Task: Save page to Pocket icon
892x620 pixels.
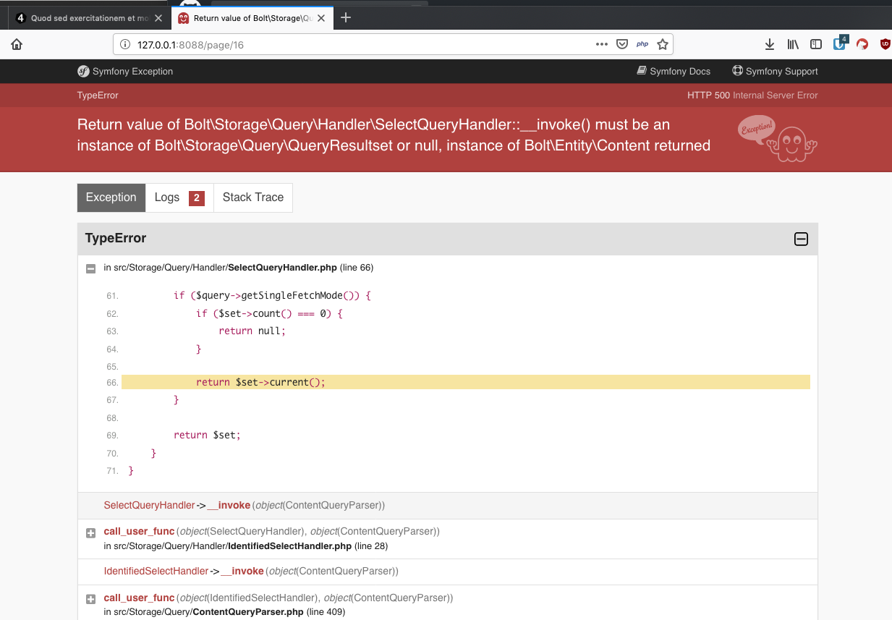Action: [x=621, y=44]
